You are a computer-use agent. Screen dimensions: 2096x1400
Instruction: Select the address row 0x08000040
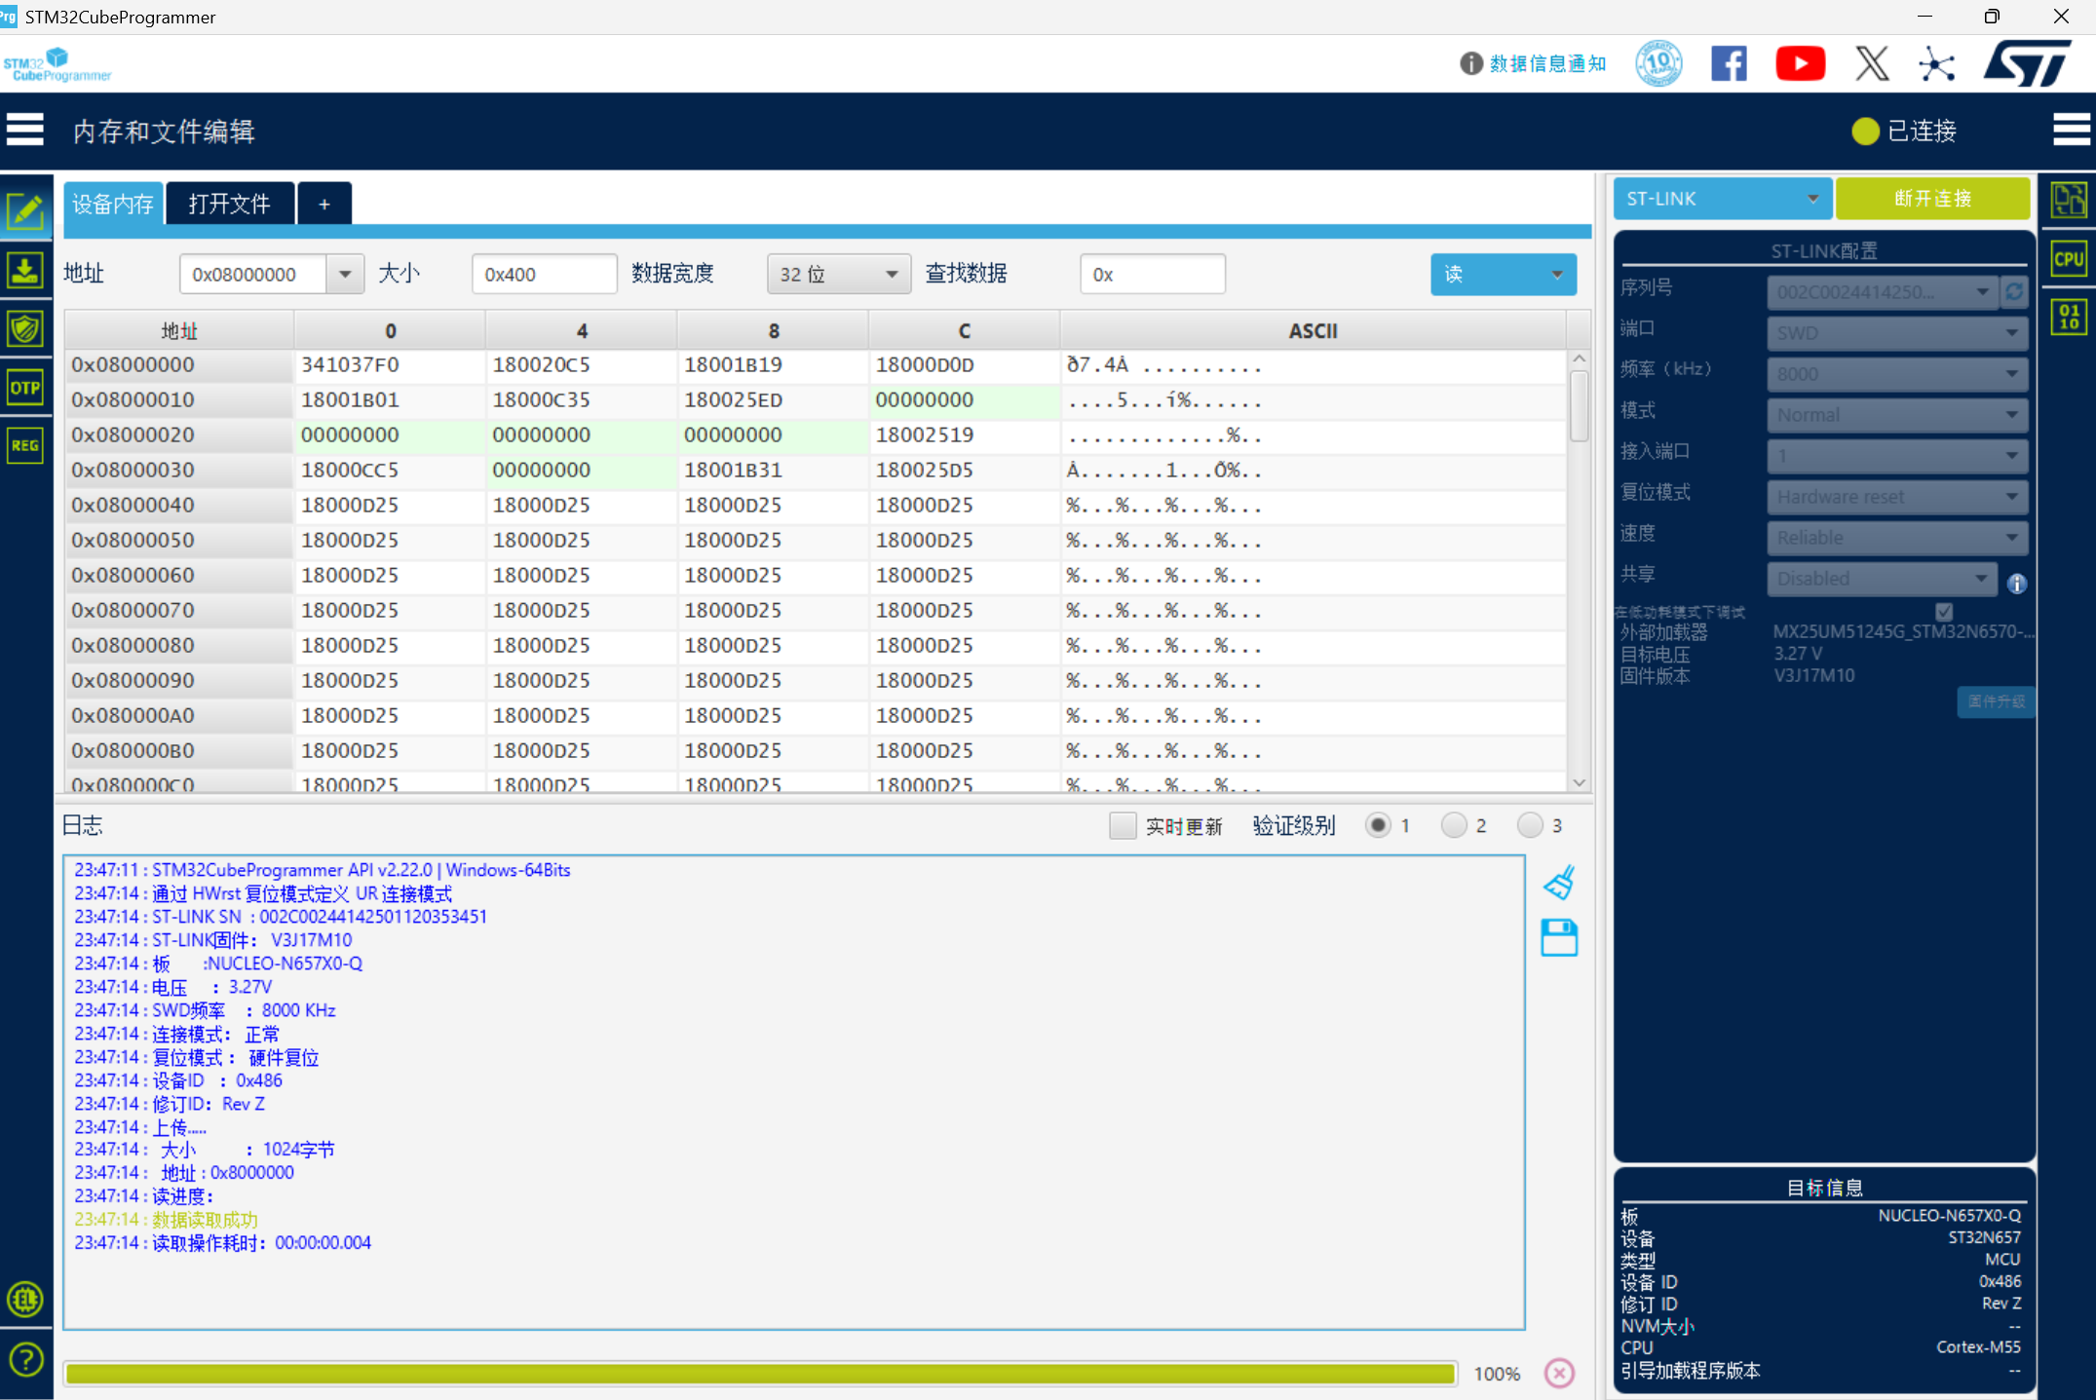(x=179, y=506)
